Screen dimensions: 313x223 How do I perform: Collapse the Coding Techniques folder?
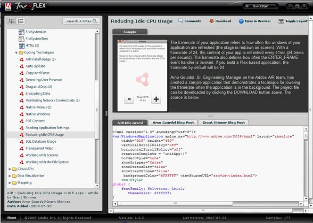[16, 53]
